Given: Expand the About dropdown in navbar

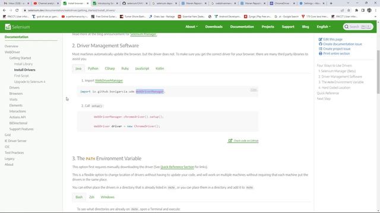Looking at the screenshot, I should (191, 27).
